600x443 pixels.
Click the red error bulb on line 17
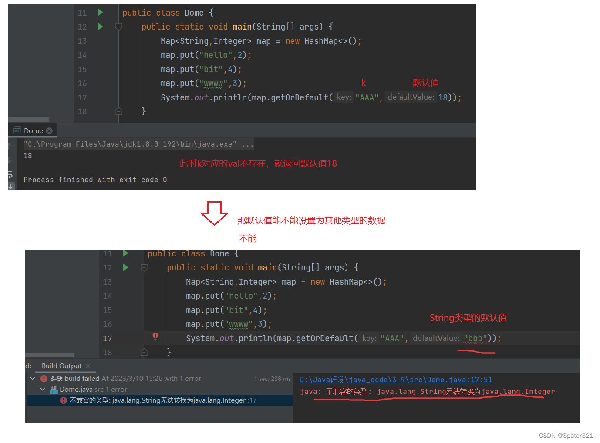tap(155, 336)
